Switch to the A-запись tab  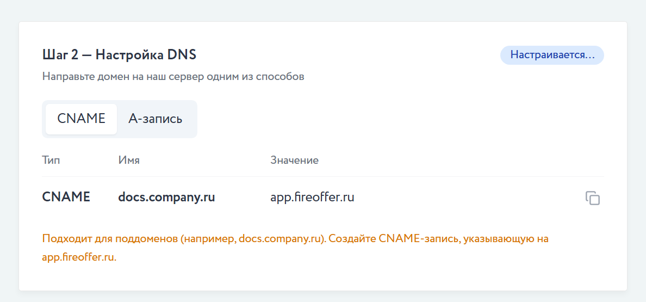155,119
